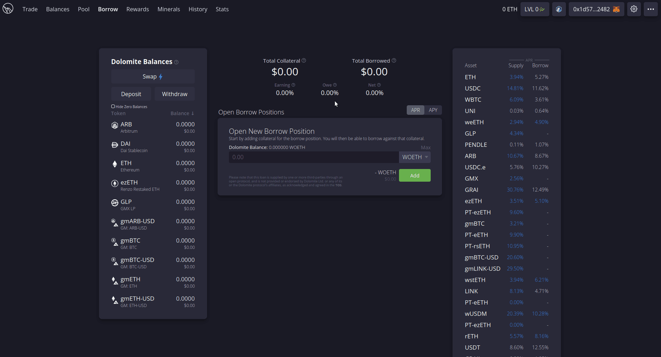
Task: Open the Balances tab
Action: pos(58,9)
